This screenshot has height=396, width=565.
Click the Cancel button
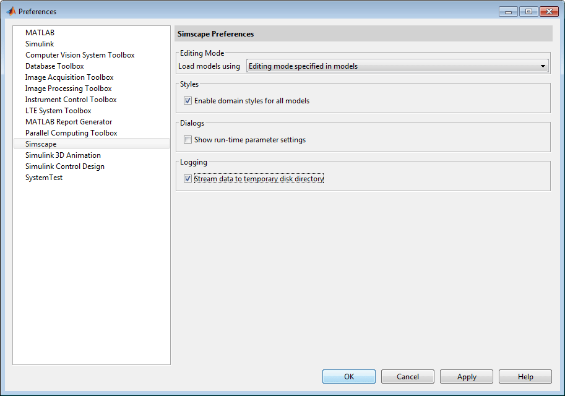pyautogui.click(x=408, y=377)
